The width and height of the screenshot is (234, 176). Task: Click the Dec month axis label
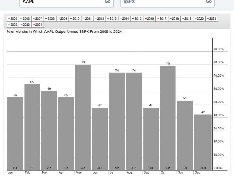[197, 172]
